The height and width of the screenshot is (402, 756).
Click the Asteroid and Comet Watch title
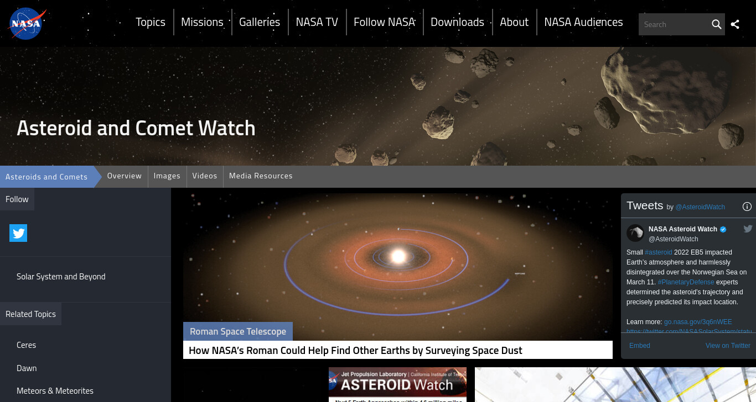tap(136, 128)
